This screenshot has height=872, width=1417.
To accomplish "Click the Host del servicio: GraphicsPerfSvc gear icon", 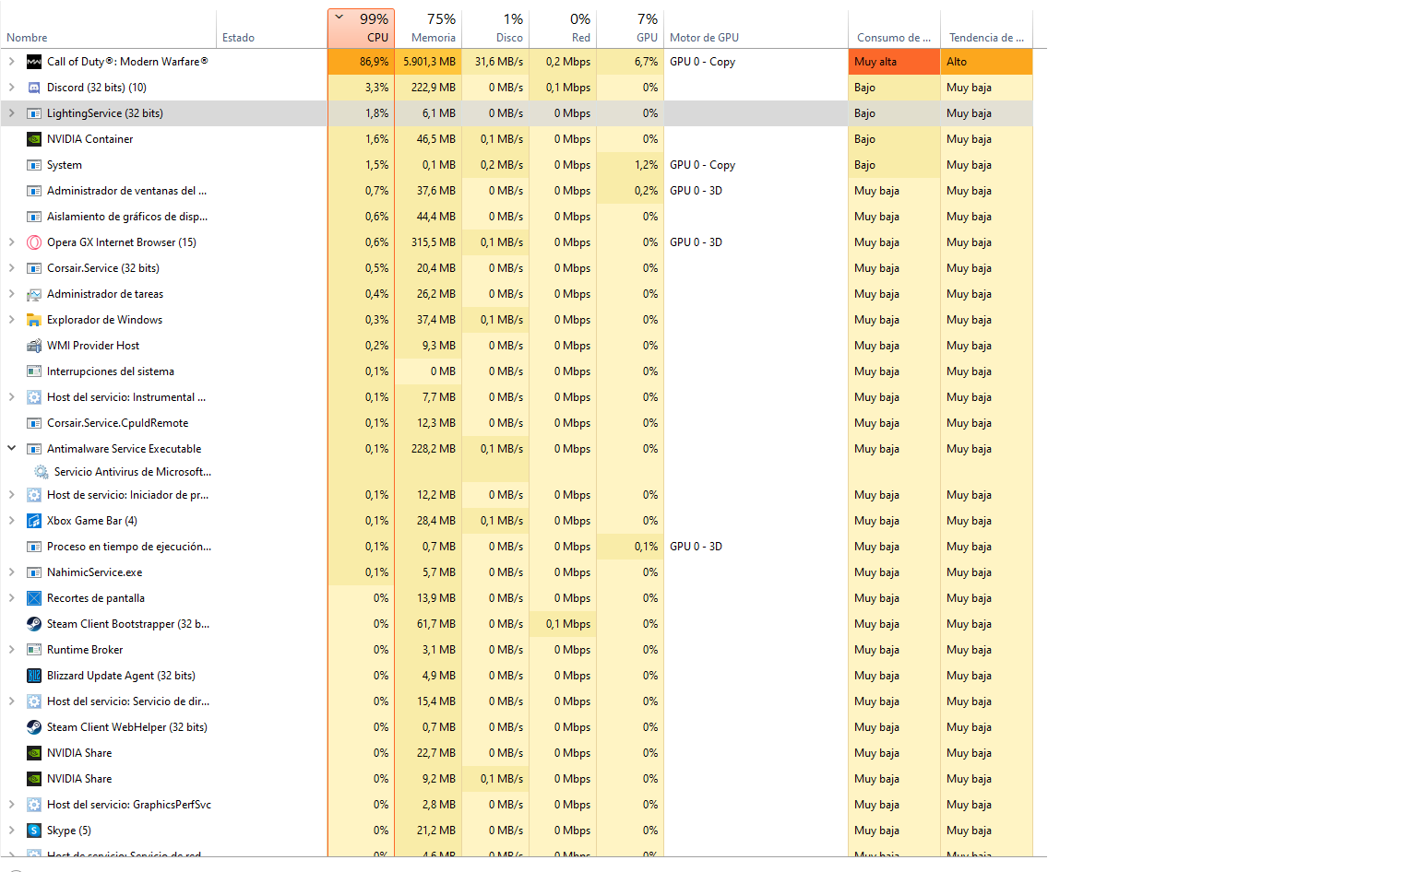I will 34,805.
